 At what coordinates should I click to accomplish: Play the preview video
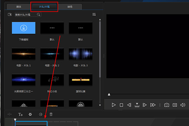pyautogui.click(x=113, y=105)
